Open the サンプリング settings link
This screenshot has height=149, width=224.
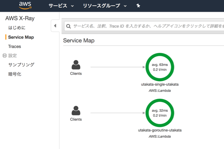21,65
